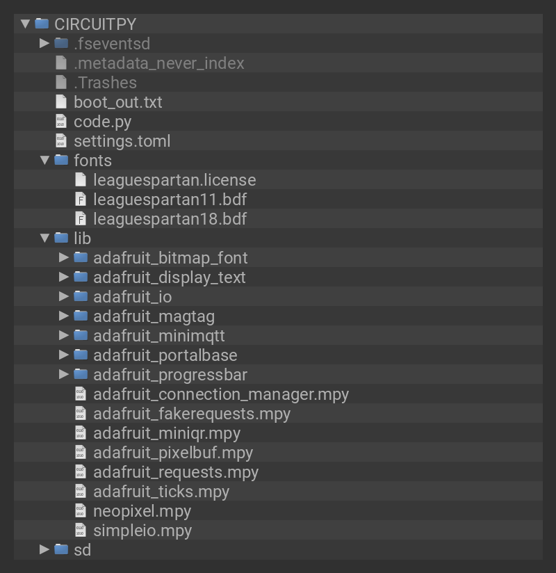Click the leaguespartan11.bdf font file icon
The width and height of the screenshot is (556, 573).
coord(81,199)
